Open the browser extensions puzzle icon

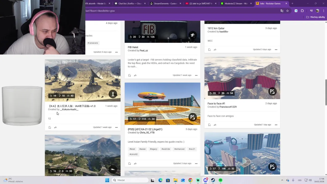[x=302, y=11]
